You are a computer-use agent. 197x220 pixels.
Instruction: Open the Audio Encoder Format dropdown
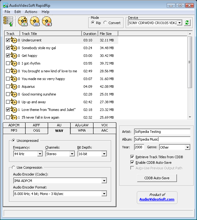[x=104, y=194]
